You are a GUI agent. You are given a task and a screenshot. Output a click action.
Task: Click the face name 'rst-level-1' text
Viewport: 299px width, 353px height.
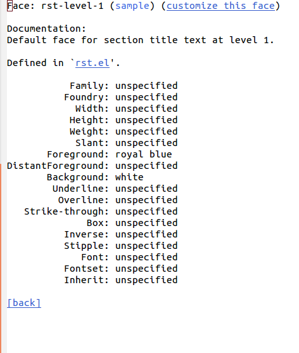pos(73,6)
